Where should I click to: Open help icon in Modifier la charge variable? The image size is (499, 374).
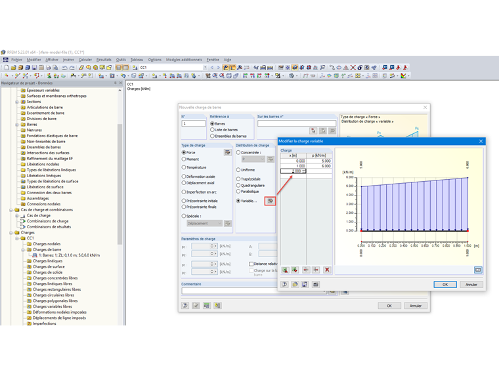(x=284, y=284)
